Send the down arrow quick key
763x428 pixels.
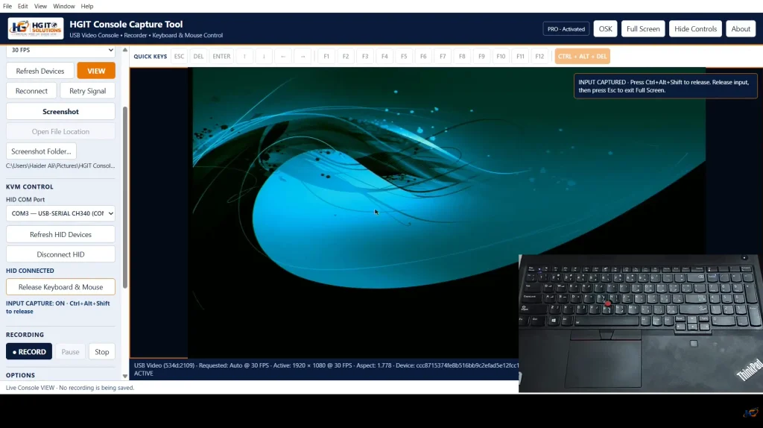point(264,57)
